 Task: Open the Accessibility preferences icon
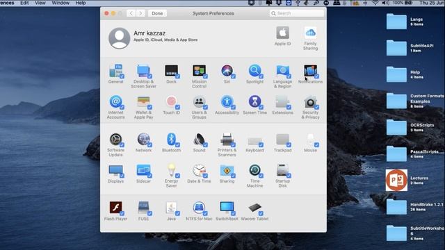click(227, 102)
